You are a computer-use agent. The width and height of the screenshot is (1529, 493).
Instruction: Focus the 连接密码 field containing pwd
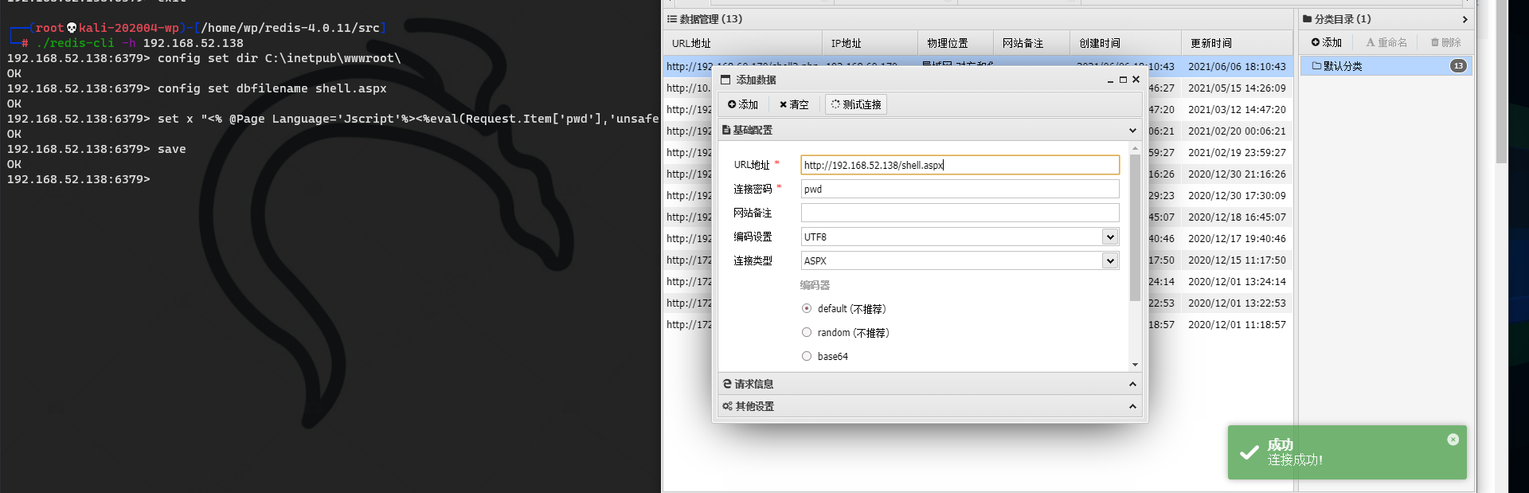960,189
